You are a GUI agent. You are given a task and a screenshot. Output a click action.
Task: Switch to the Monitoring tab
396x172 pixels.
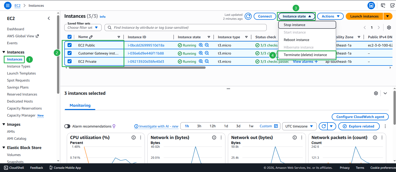coord(80,105)
